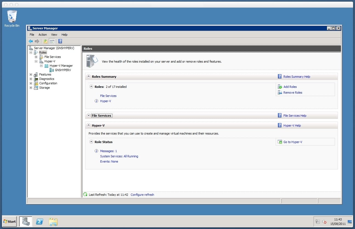Click the Roles node icon in tree
355x229 pixels.
click(36, 52)
